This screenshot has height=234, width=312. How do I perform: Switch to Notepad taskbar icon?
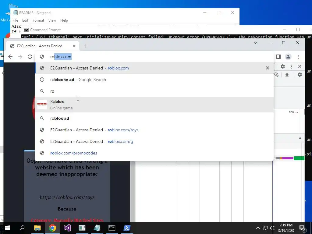[x=97, y=228]
